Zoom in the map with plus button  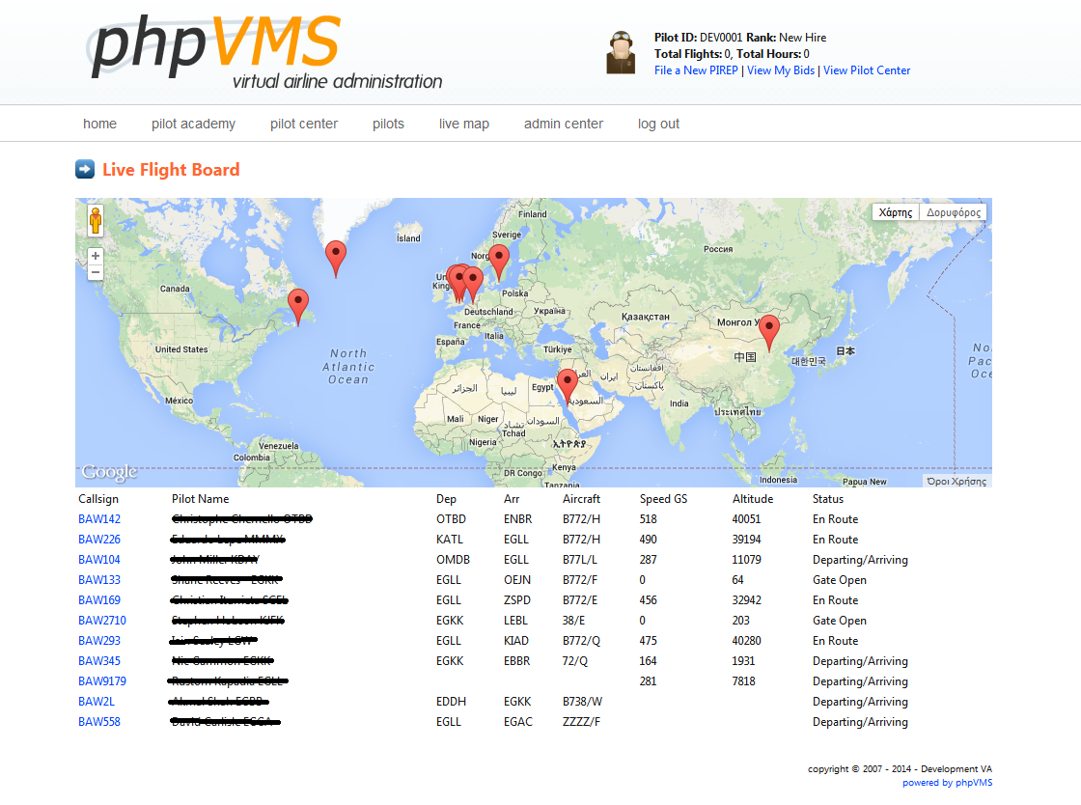click(x=96, y=256)
